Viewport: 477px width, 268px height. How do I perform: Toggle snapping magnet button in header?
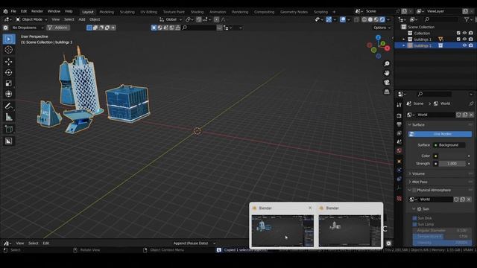(199, 19)
